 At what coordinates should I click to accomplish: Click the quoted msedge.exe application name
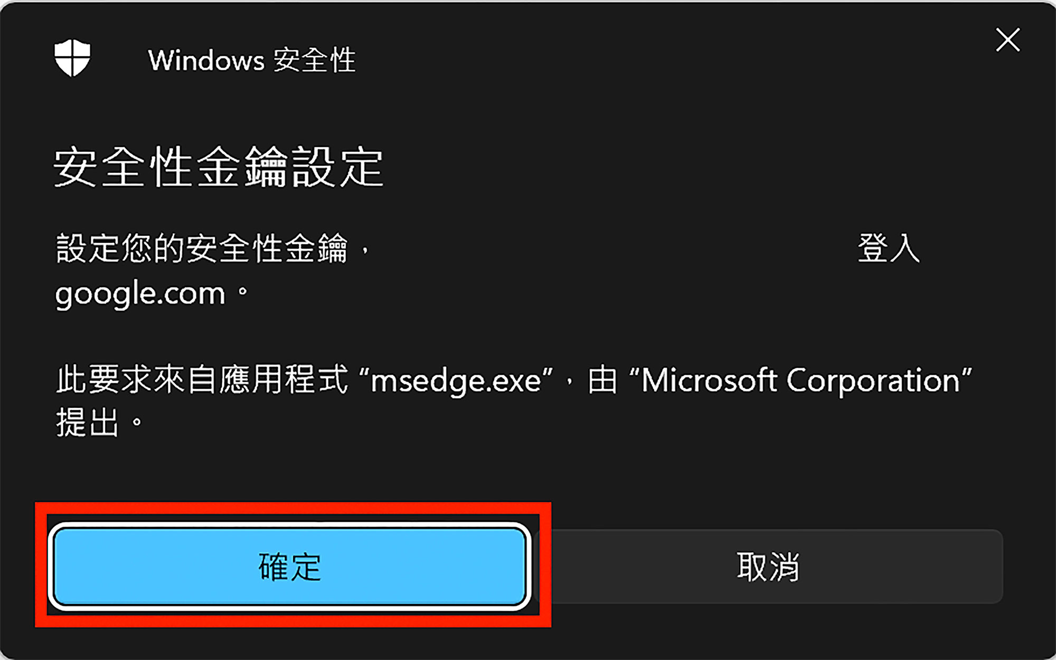(456, 380)
